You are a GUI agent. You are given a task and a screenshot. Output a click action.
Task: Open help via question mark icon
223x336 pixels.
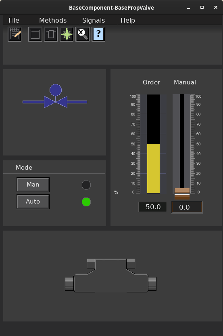98,34
